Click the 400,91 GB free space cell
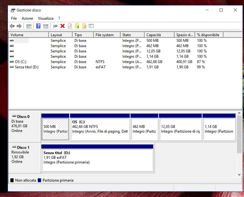The width and height of the screenshot is (244, 197). click(184, 62)
